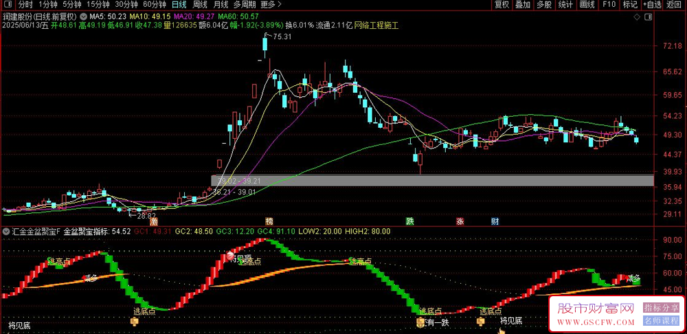Viewport: 687px width, 334px height.
Task: Activate the 画线 drawing tools
Action: click(x=587, y=5)
